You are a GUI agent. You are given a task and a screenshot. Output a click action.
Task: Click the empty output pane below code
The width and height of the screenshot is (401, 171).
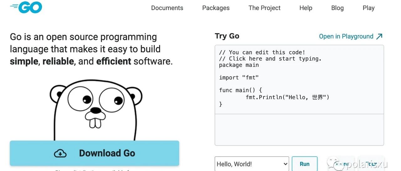[x=299, y=129]
